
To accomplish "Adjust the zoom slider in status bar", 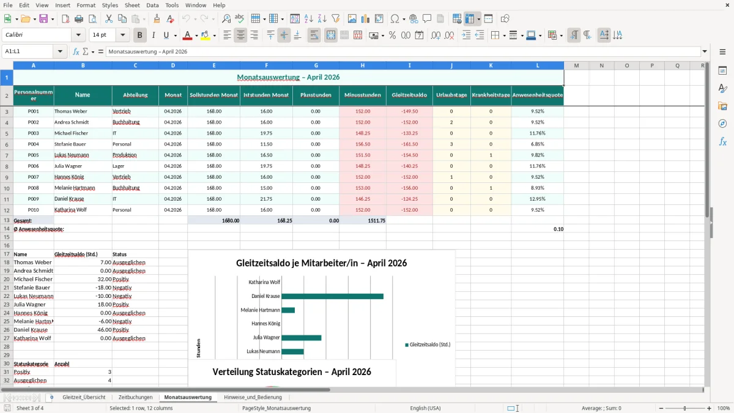I will click(684, 408).
